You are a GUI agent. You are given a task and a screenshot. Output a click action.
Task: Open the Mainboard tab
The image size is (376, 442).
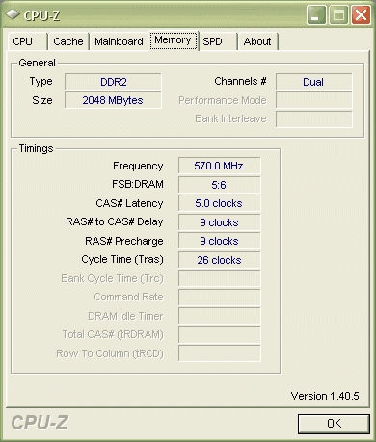coord(119,41)
